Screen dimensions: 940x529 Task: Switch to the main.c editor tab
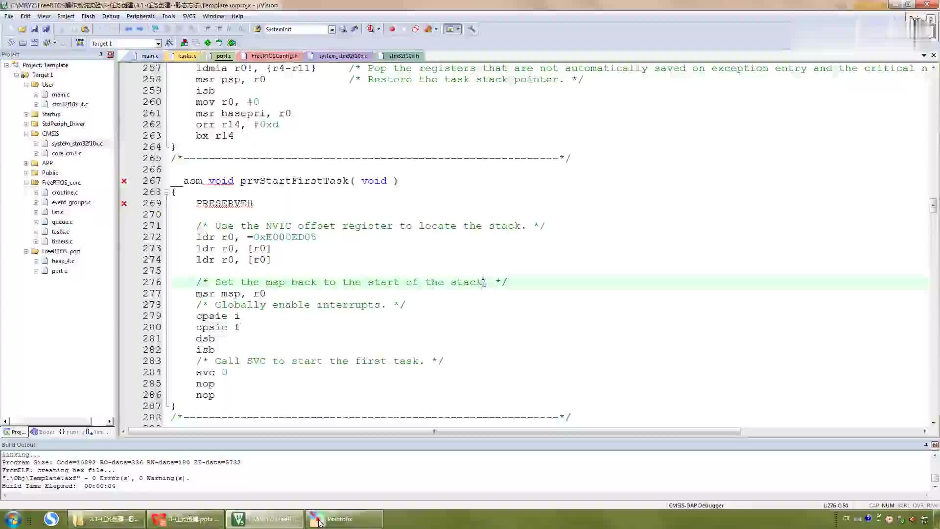click(146, 56)
